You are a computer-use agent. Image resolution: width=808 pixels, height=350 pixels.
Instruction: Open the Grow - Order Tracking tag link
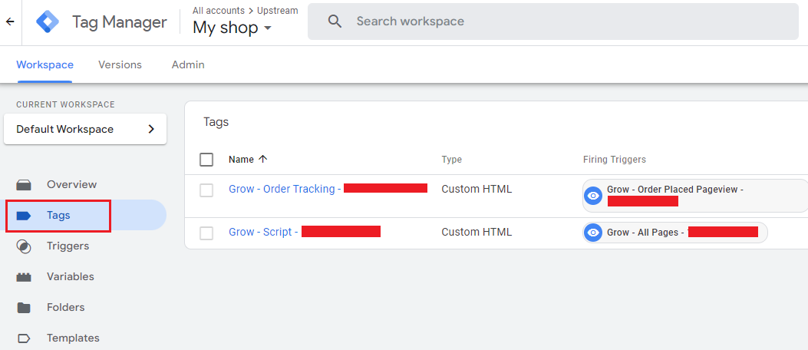pyautogui.click(x=285, y=189)
